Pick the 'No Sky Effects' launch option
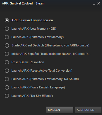This screenshot has height=115, width=102. pos(7,96)
